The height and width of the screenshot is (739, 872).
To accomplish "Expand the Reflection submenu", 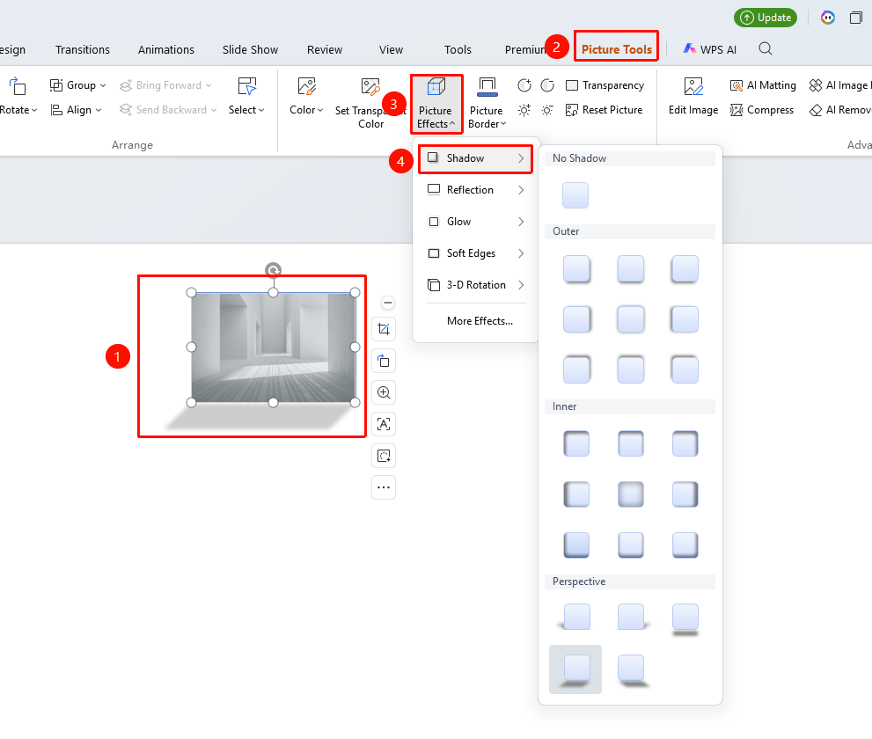I will 475,190.
